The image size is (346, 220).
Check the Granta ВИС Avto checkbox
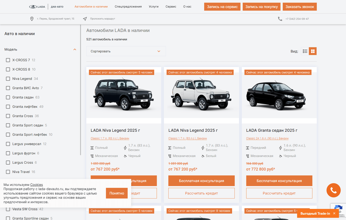[x=8, y=88]
